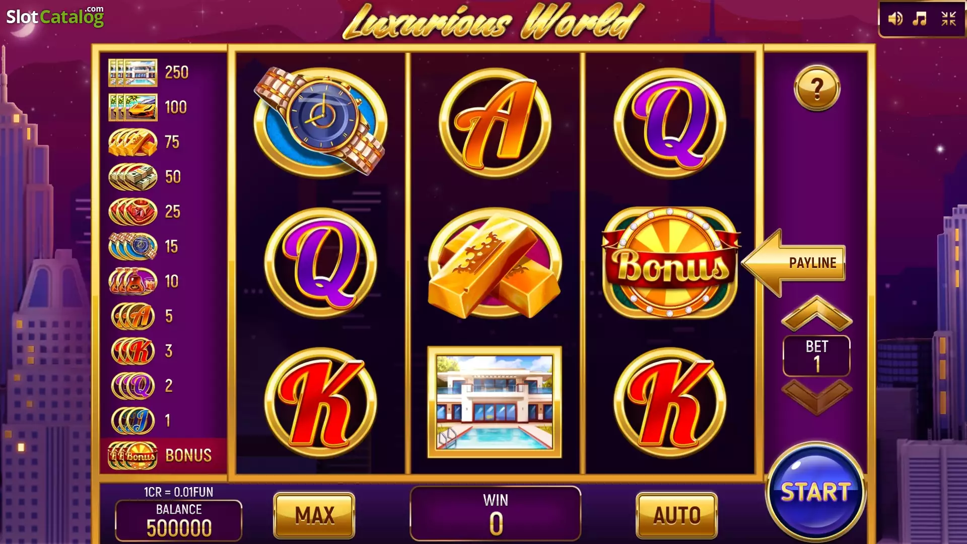Enable AUTO spin mode
The width and height of the screenshot is (967, 544).
click(x=677, y=515)
